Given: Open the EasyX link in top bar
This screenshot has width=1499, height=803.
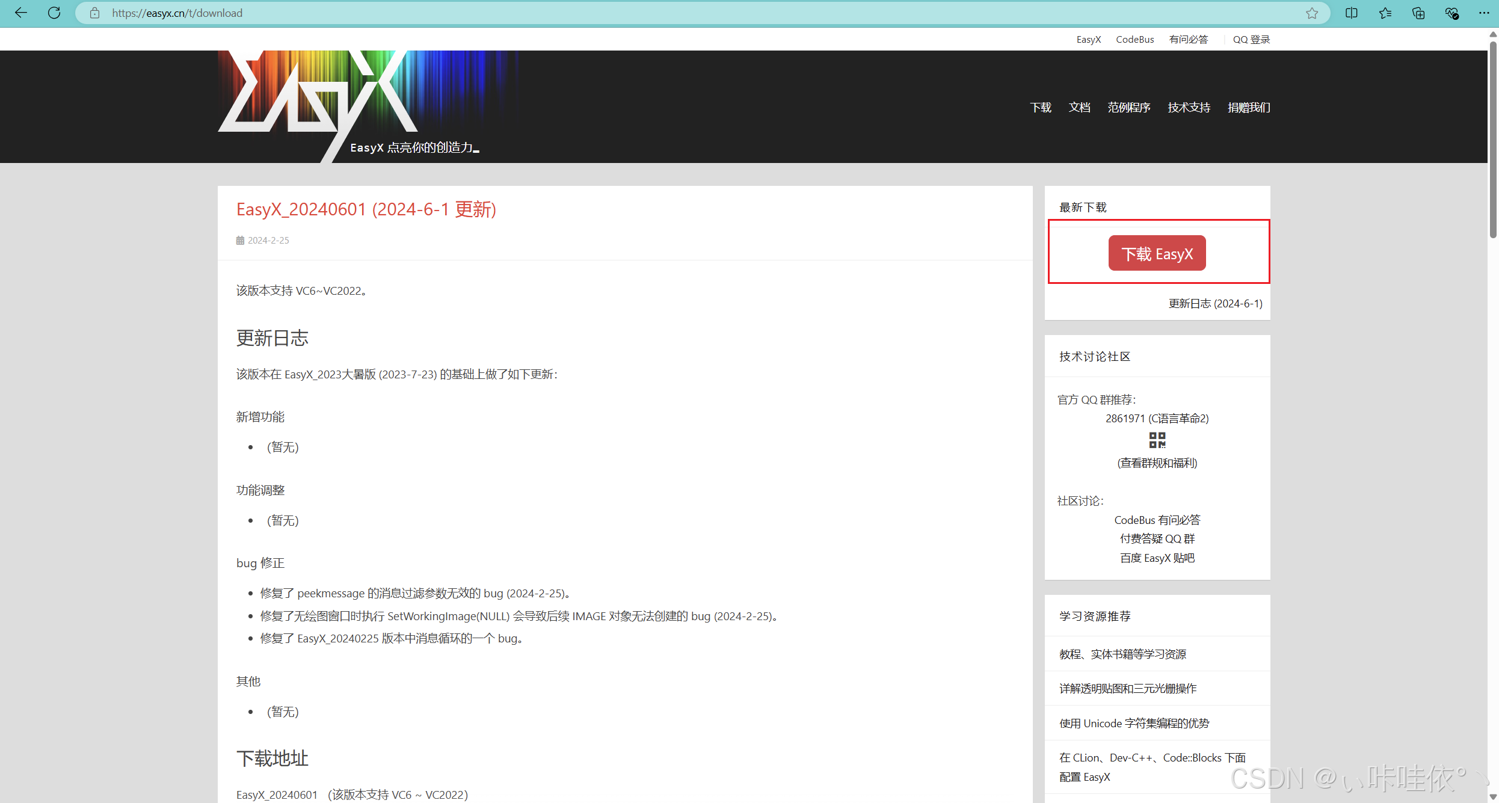Looking at the screenshot, I should pos(1089,39).
